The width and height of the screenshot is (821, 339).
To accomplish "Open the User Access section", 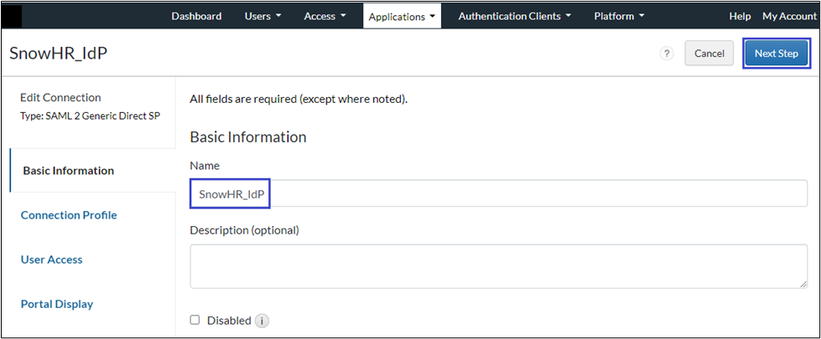I will 52,259.
